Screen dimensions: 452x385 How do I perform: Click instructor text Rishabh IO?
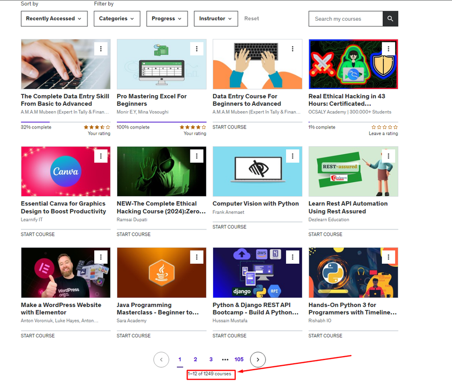320,321
